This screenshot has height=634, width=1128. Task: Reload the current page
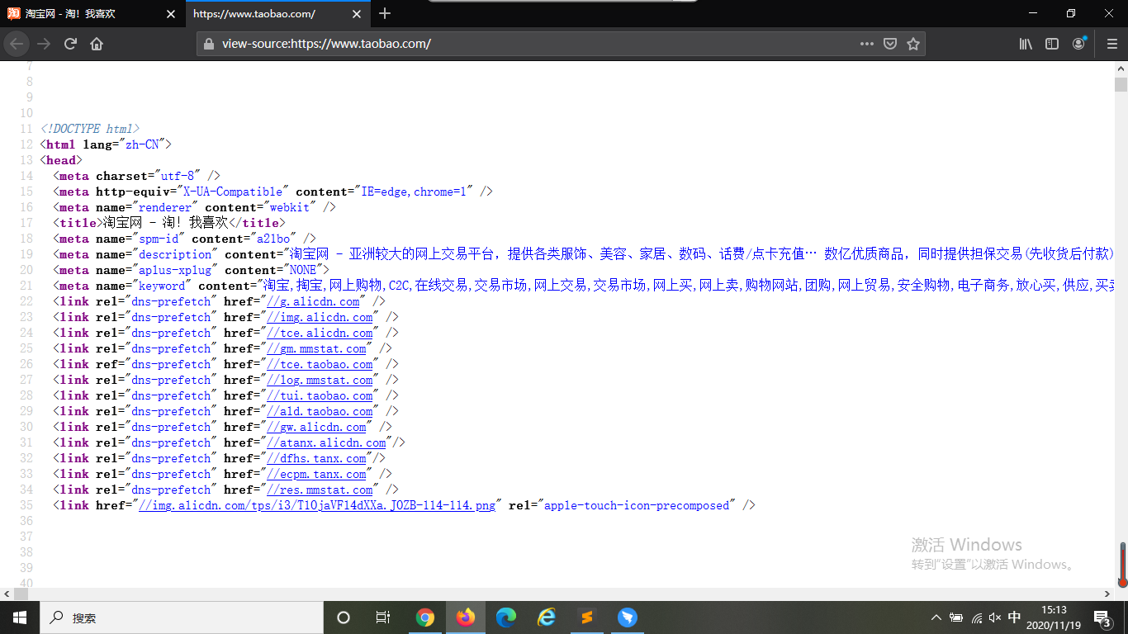click(x=70, y=44)
